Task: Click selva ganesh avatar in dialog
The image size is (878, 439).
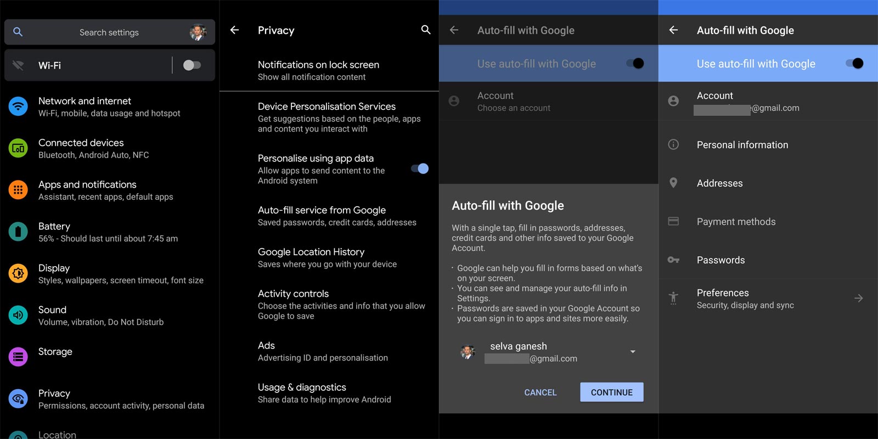Action: point(468,352)
